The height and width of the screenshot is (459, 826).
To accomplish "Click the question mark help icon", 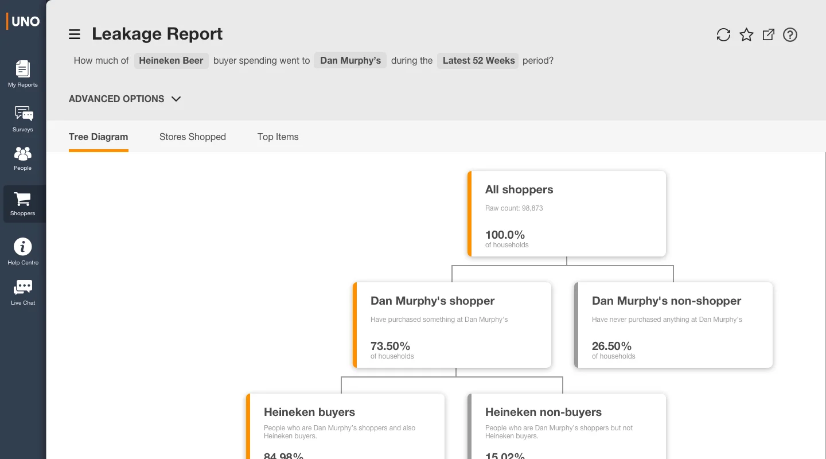I will point(790,35).
